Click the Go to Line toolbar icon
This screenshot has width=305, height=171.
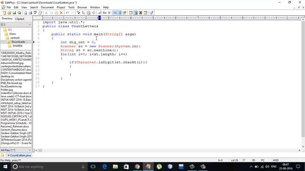point(93,13)
